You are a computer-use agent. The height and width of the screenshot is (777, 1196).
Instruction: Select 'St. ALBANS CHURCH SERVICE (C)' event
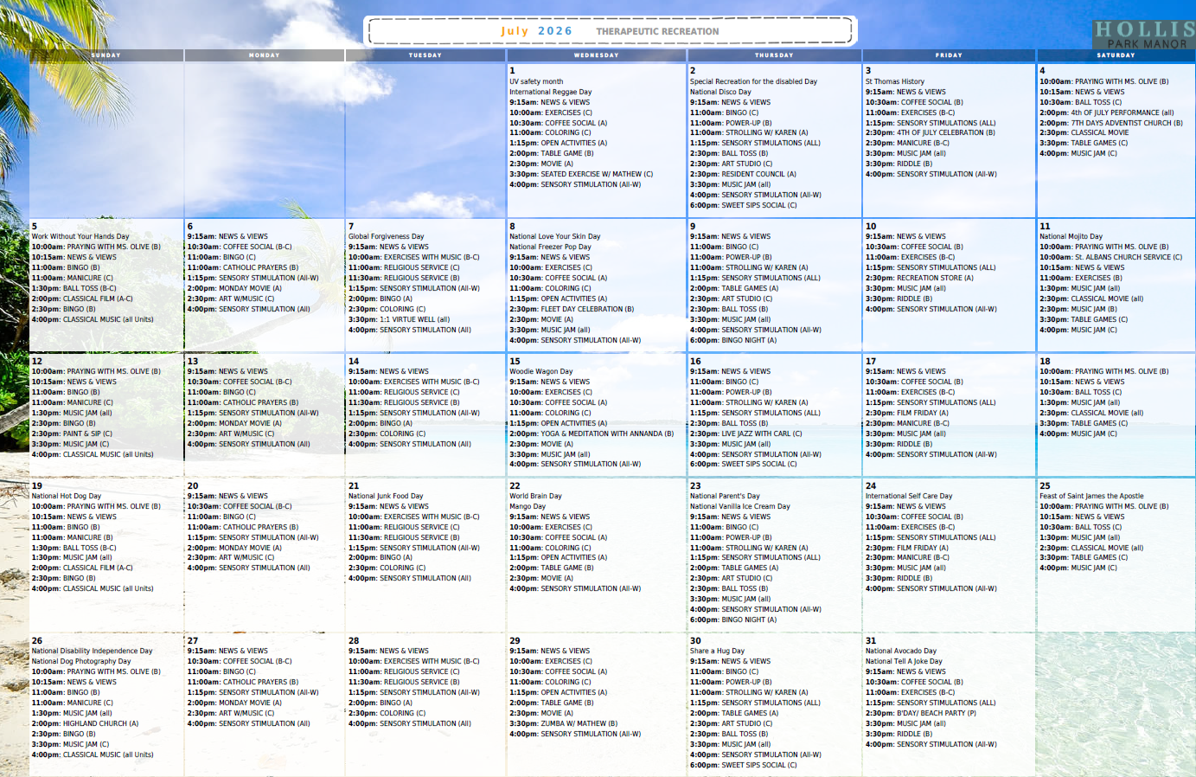coord(1110,257)
